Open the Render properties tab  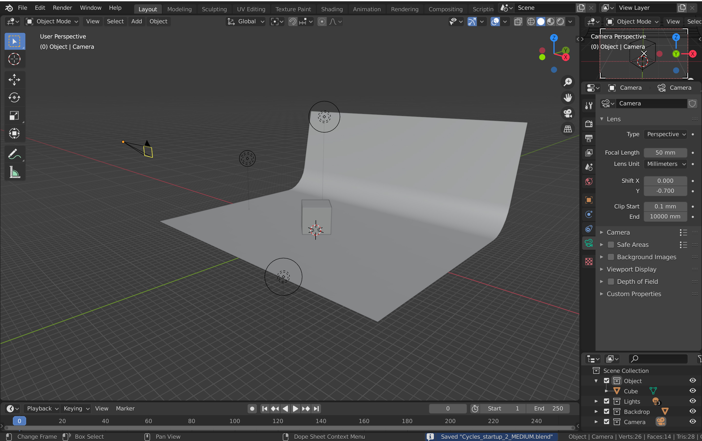(x=589, y=124)
